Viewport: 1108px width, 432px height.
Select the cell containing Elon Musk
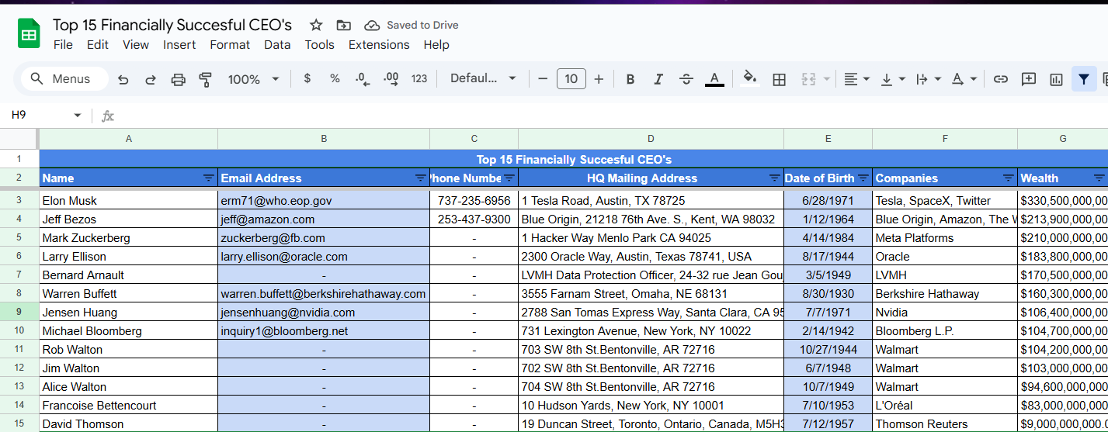point(129,200)
